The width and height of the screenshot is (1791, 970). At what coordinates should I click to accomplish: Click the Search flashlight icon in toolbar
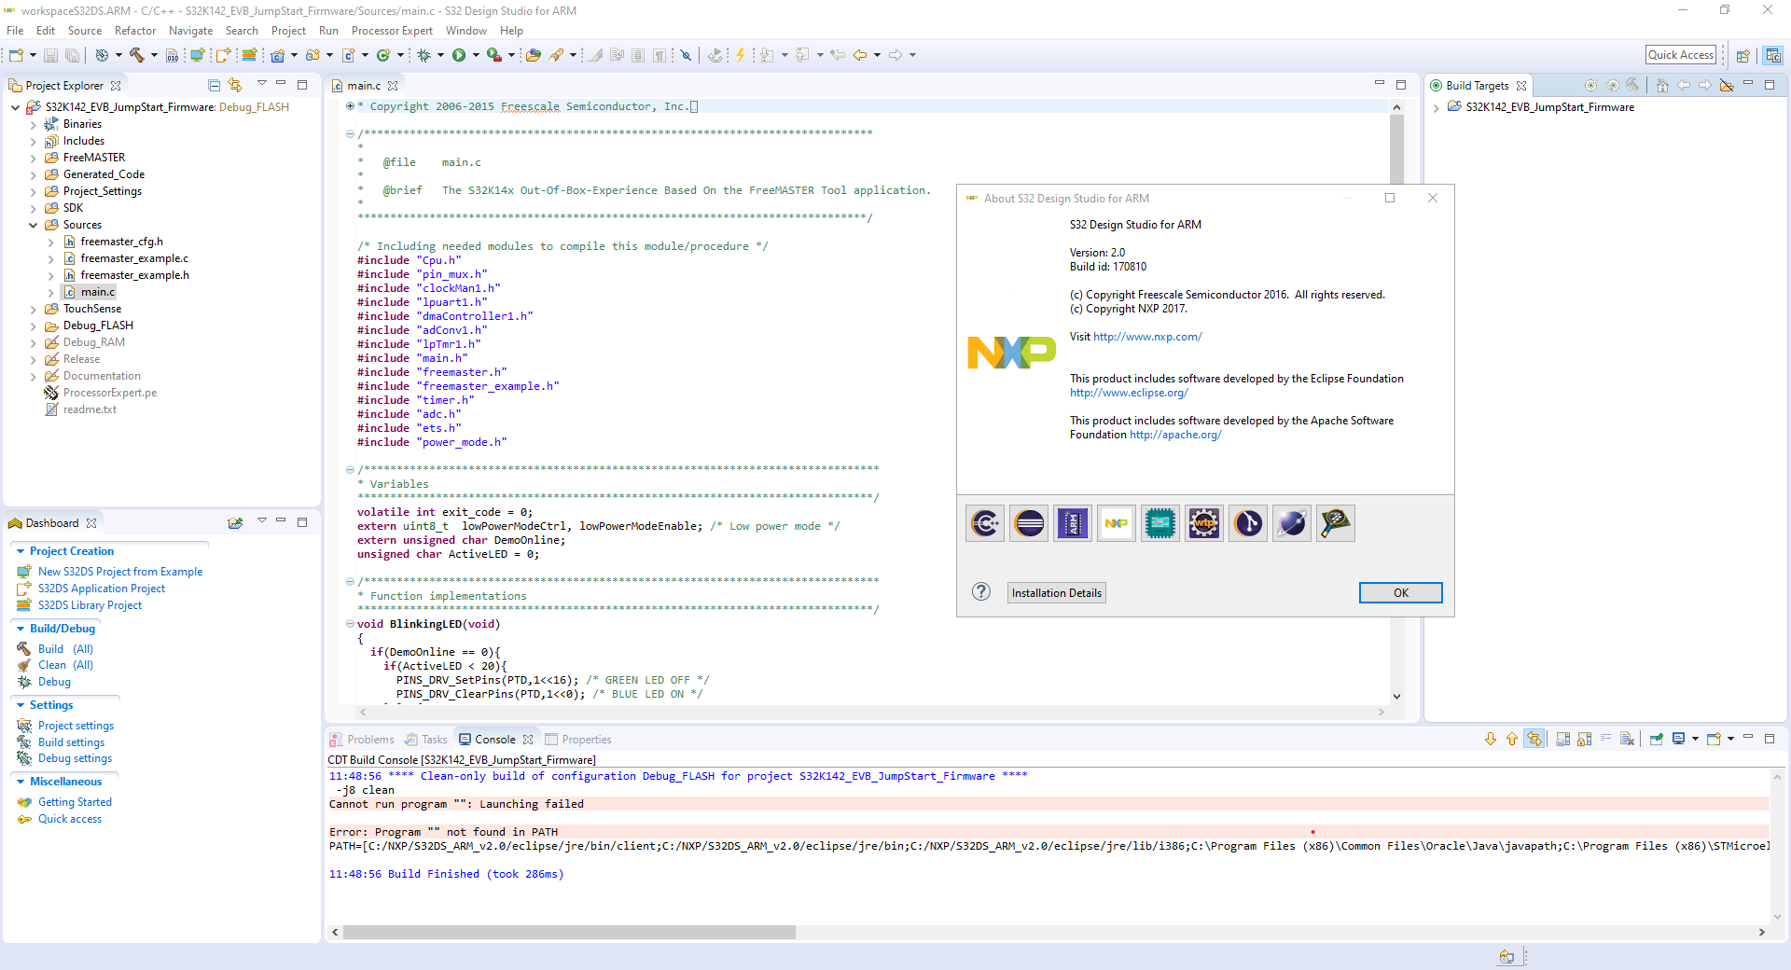[x=556, y=55]
